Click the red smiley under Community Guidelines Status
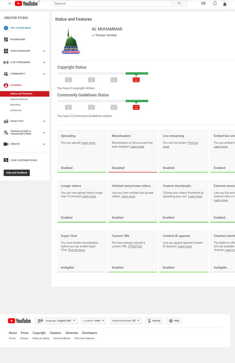 [x=136, y=107]
